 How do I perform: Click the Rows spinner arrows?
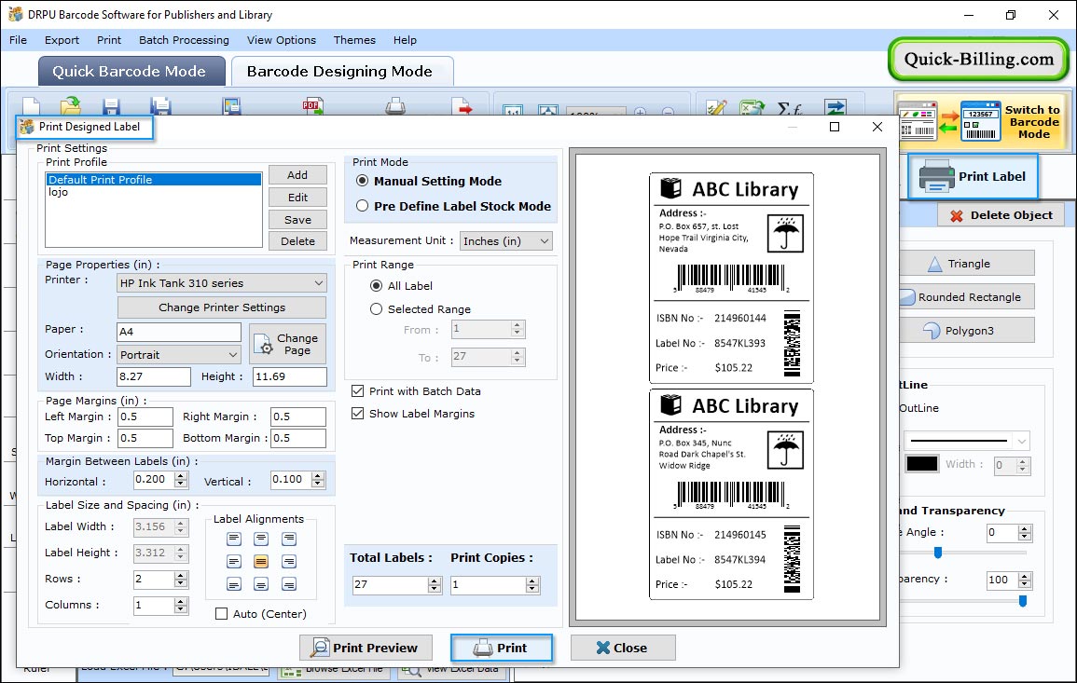[181, 580]
